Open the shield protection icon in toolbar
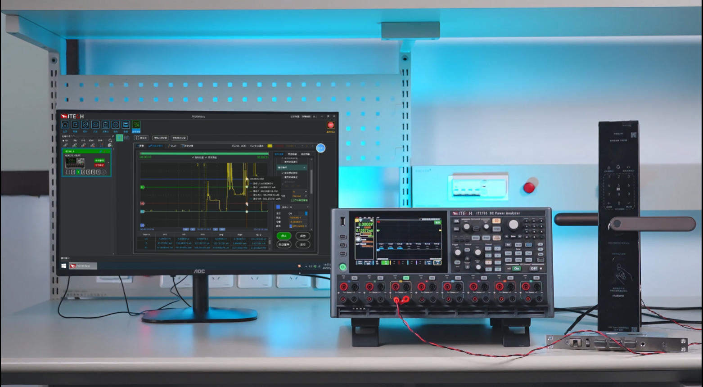Image resolution: width=703 pixels, height=387 pixels. click(85, 125)
